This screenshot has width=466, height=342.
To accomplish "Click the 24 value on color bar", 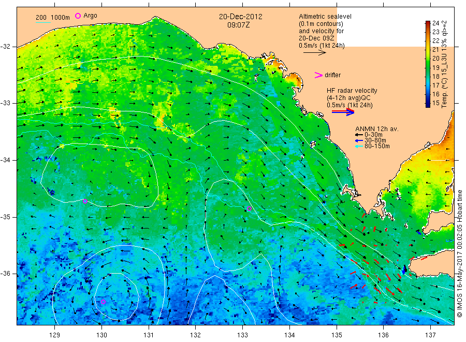I will (435, 23).
